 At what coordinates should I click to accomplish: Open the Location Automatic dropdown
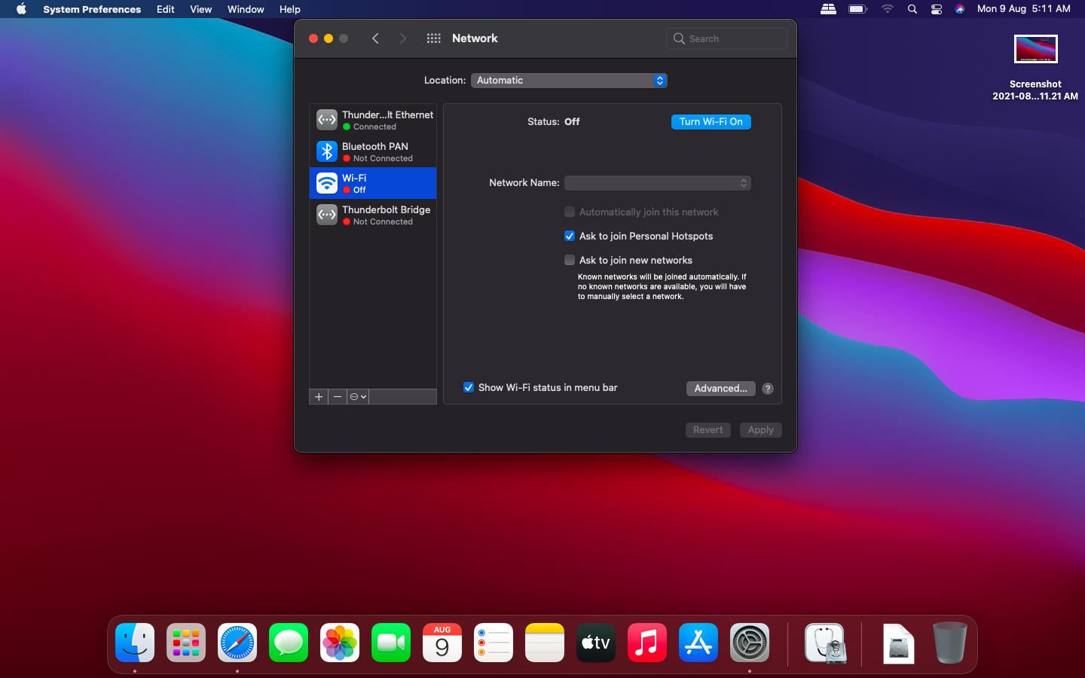coord(569,81)
